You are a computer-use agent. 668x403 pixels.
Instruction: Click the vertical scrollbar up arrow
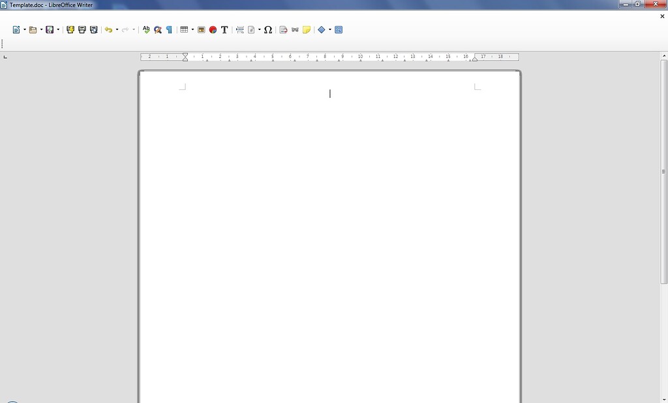[663, 55]
